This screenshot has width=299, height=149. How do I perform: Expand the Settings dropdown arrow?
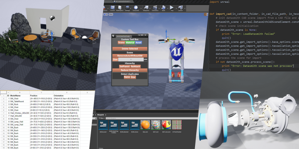tap(131, 9)
